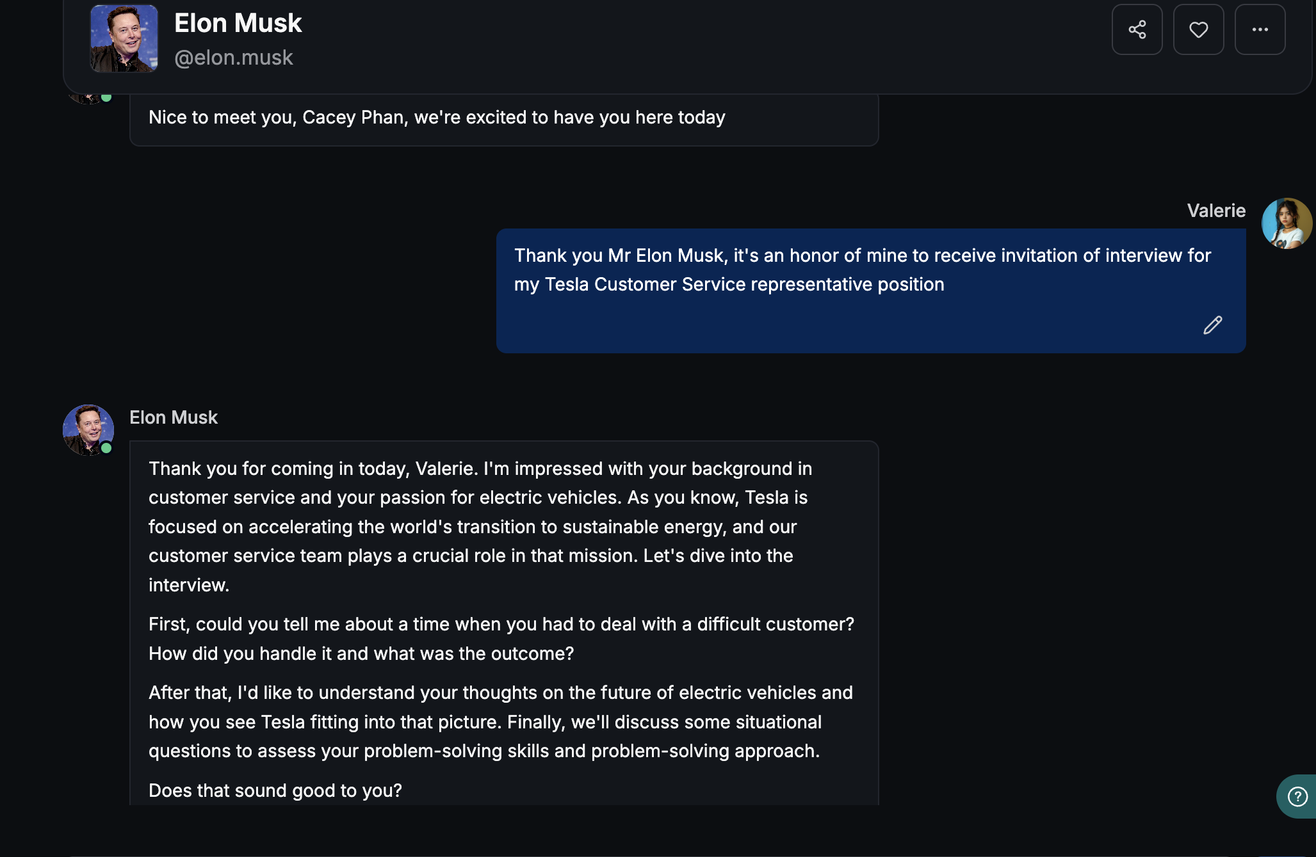Click the share icon in header
Image resolution: width=1316 pixels, height=857 pixels.
point(1137,29)
